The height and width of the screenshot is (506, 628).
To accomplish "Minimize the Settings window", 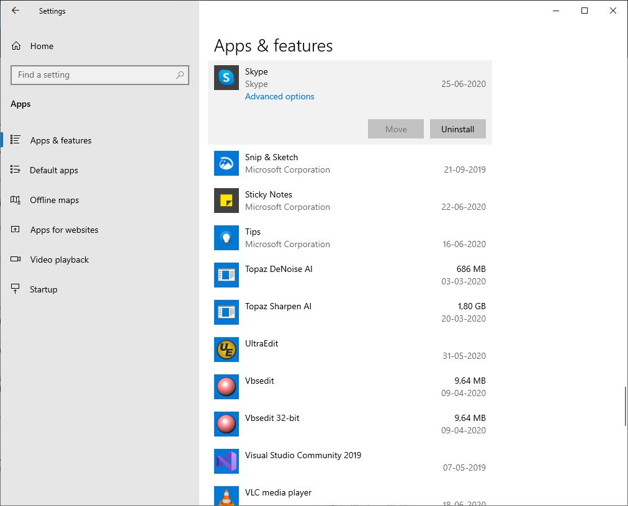I will click(556, 11).
